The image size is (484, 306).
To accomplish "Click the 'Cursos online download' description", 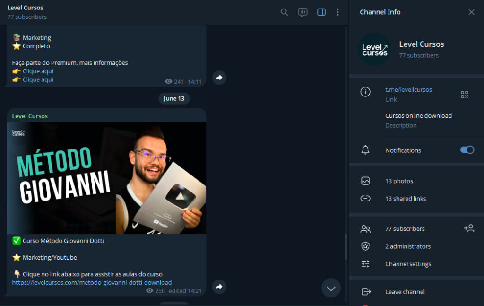I will [x=418, y=115].
